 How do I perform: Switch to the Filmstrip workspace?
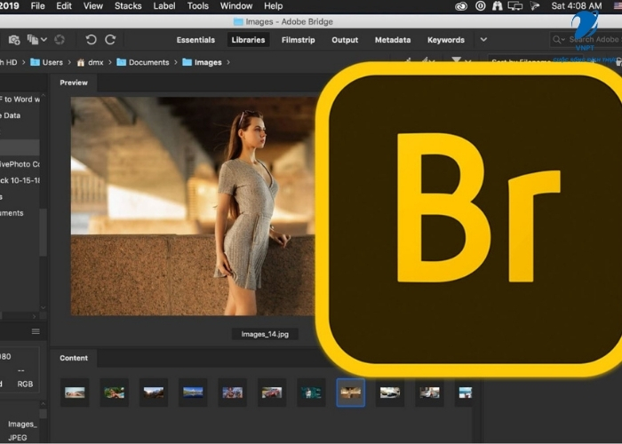pos(299,40)
